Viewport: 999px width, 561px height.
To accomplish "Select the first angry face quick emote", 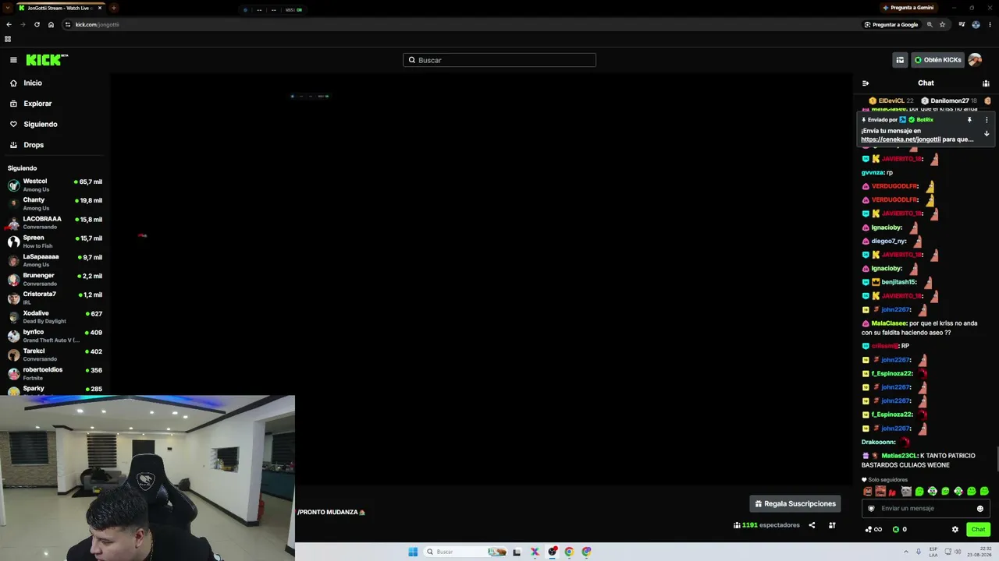I will (x=867, y=492).
